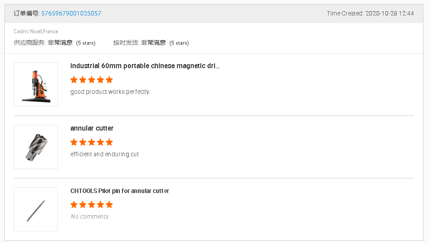Screen dimensions: 430x243
Task: Click reviewer name Cedric Noell, France
Action: click(36, 31)
